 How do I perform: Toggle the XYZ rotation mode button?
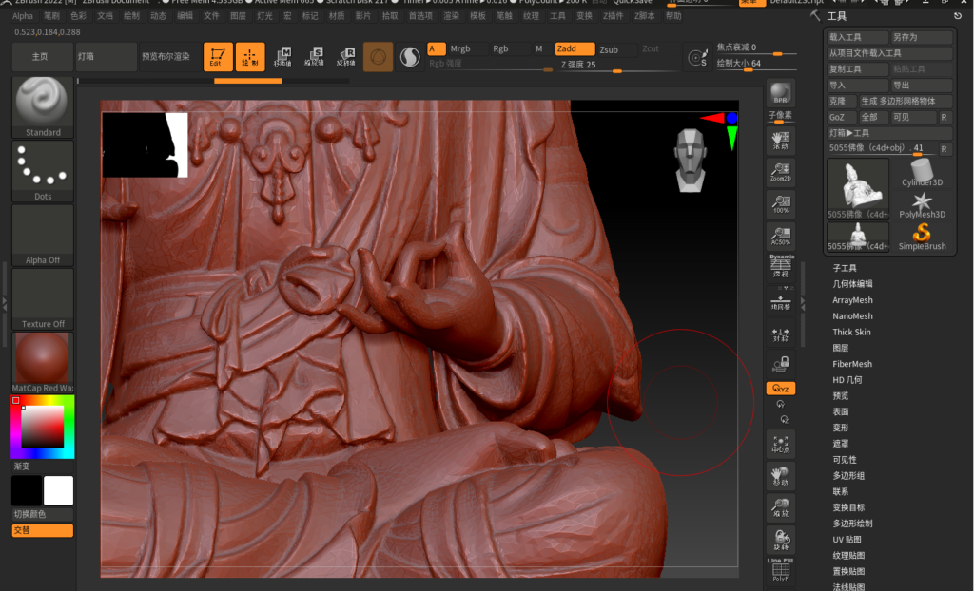(780, 389)
